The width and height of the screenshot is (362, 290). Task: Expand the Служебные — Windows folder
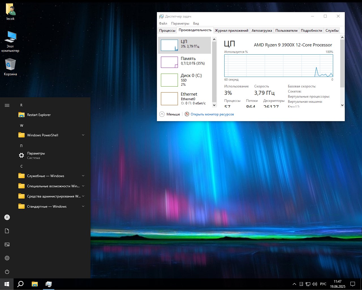pos(83,176)
